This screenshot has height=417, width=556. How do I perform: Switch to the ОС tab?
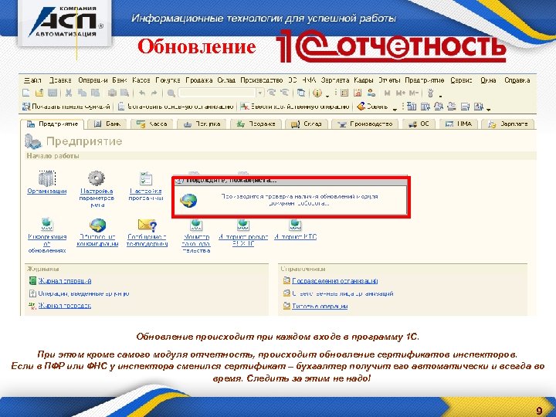pos(419,124)
